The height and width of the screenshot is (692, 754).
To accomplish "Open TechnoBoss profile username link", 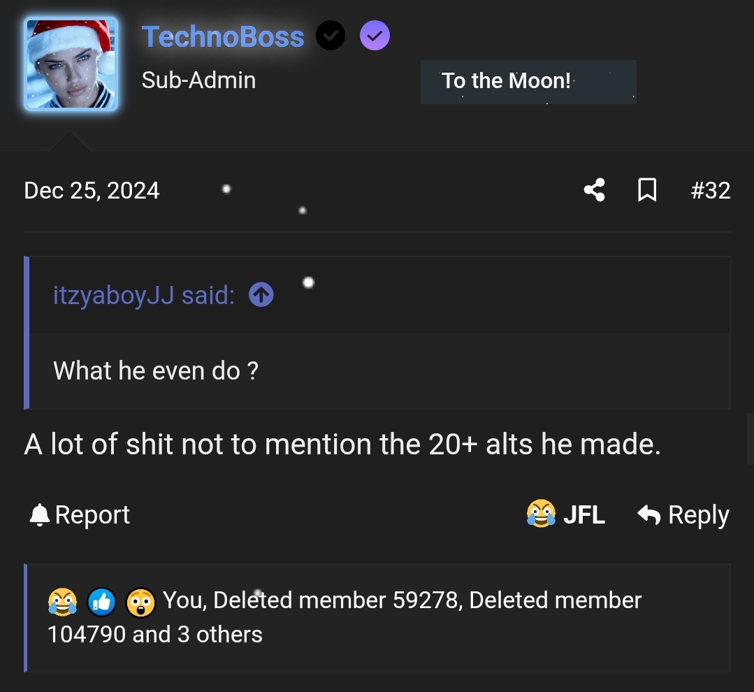I will (x=223, y=36).
